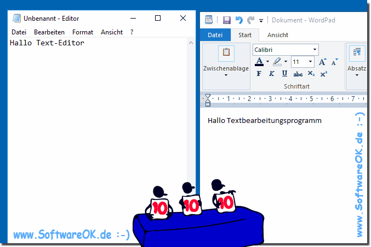Open the Bearbeiten menu in Editor
The height and width of the screenshot is (247, 371).
49,32
